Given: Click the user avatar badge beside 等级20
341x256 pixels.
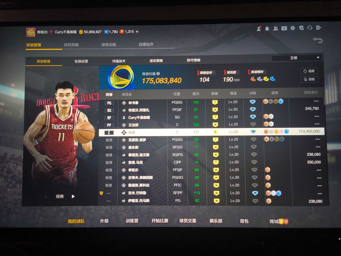Looking at the screenshot, I should [x=31, y=32].
